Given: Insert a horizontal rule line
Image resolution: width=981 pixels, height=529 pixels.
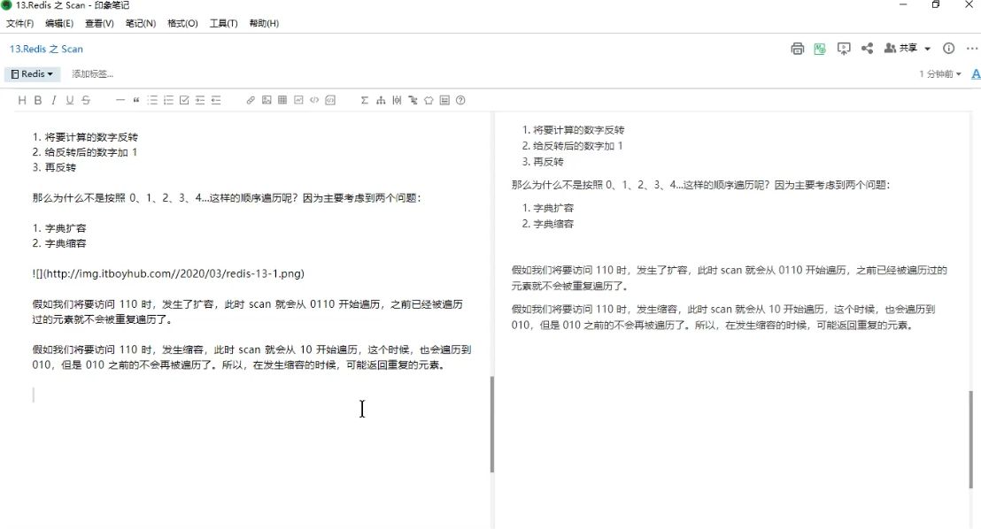Looking at the screenshot, I should 120,100.
